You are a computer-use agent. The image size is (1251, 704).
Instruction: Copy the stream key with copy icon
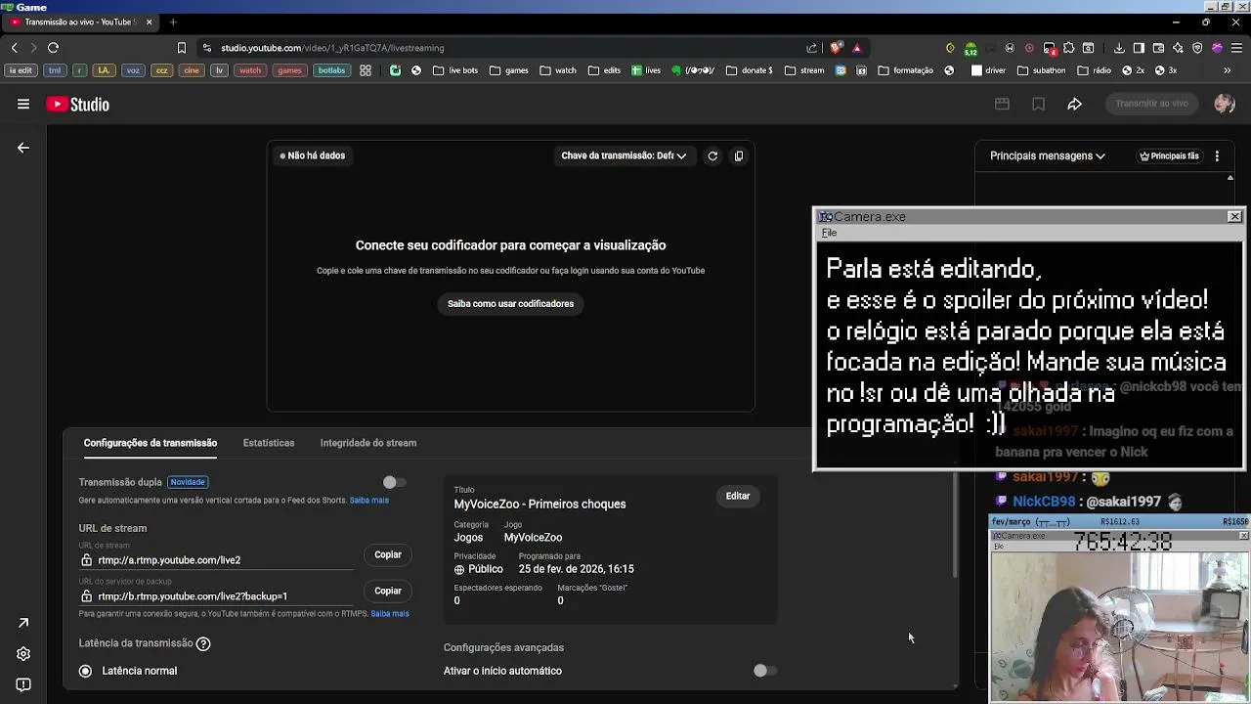(x=739, y=155)
